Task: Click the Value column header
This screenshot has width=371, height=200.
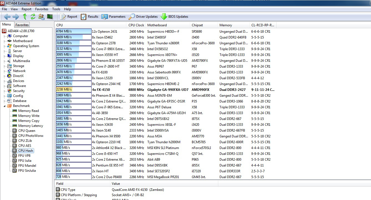Action: [x=164, y=184]
